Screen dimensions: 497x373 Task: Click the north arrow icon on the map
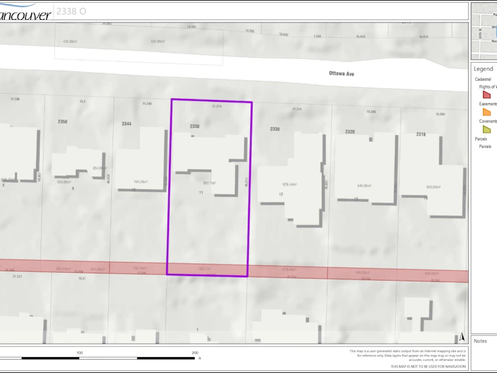462,337
